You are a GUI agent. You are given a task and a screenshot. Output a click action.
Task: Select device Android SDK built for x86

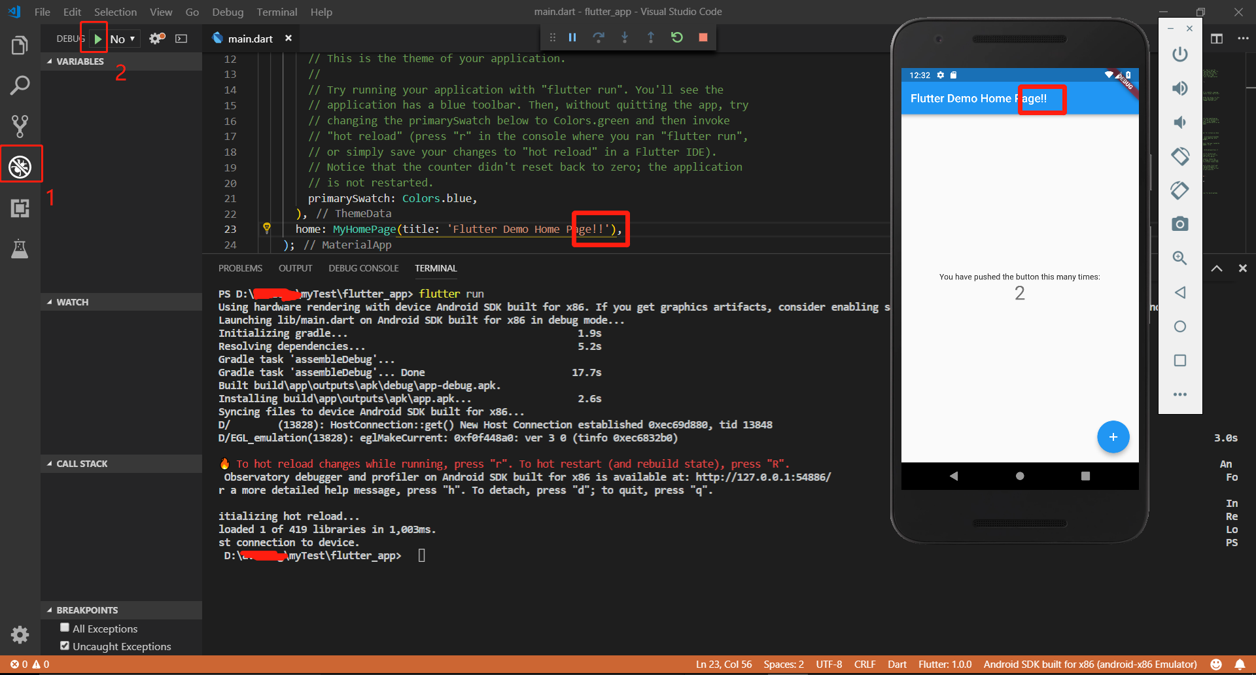click(1090, 665)
